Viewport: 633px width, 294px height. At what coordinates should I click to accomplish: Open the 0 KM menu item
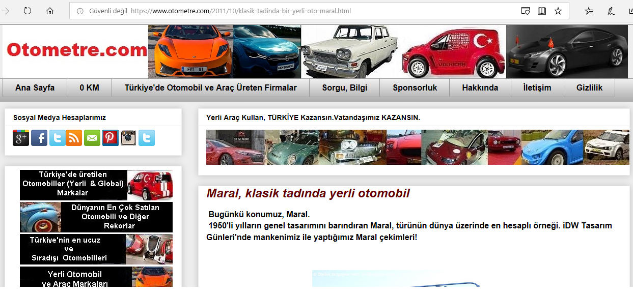pyautogui.click(x=90, y=87)
